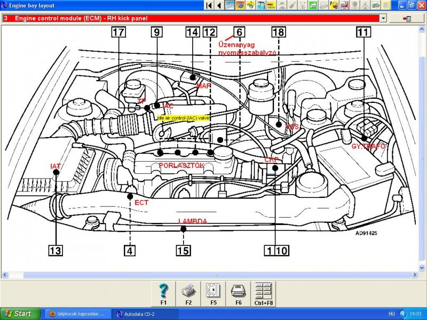
Task: Switch to Autodata CD-2 taskbar button
Action: [145, 314]
